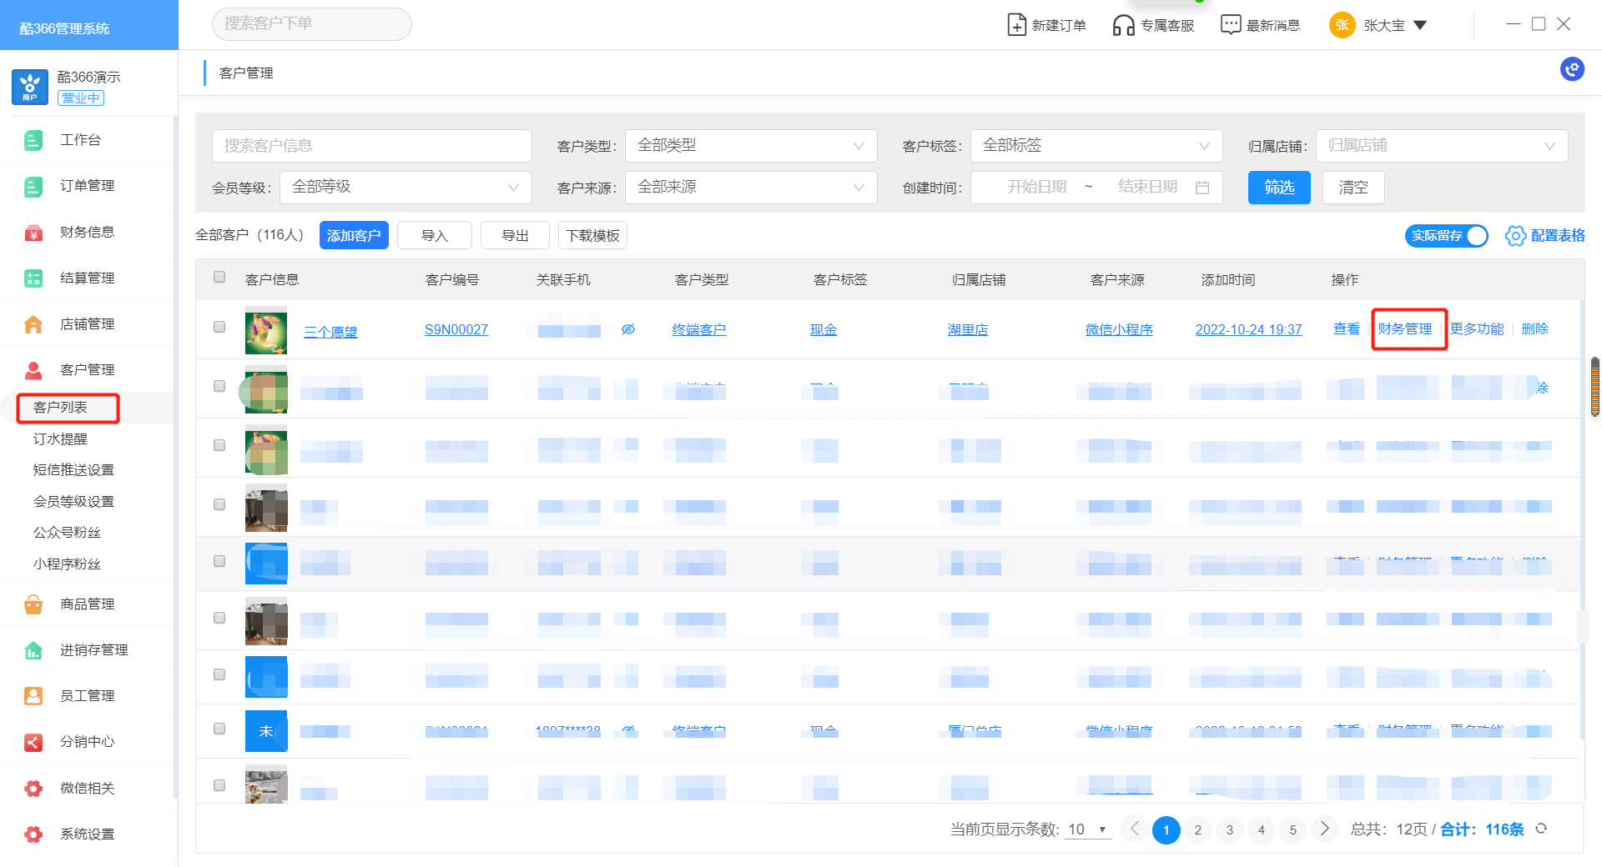Image resolution: width=1602 pixels, height=867 pixels.
Task: Go to next page arrow in pagination
Action: (x=1324, y=829)
